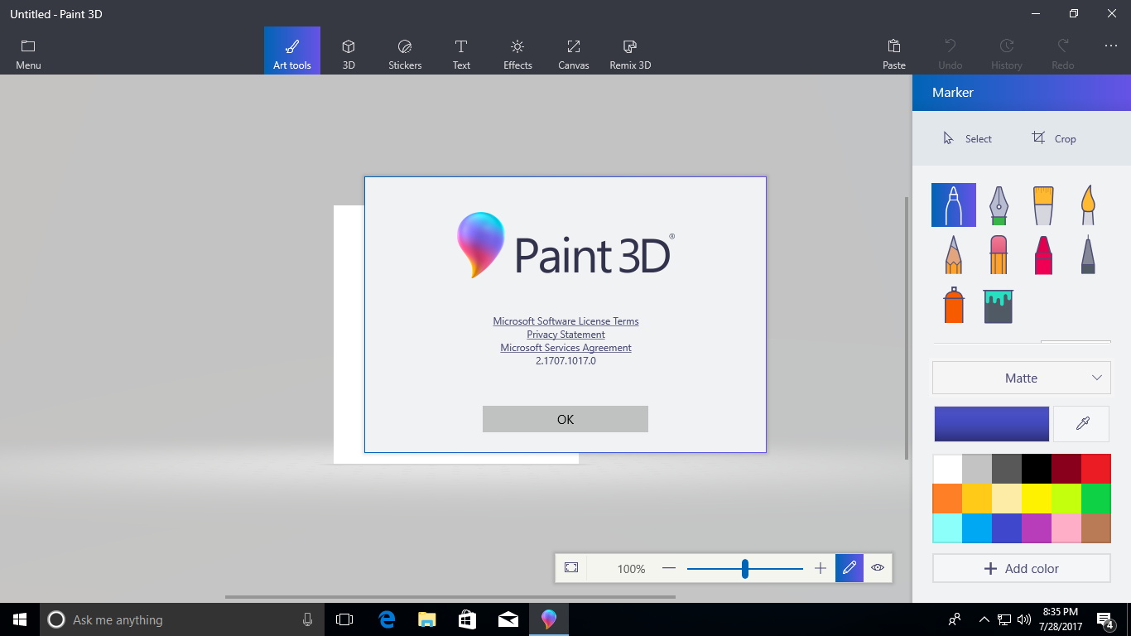Viewport: 1131px width, 636px height.
Task: Click the canvas vertical scrollbar
Action: [x=908, y=328]
